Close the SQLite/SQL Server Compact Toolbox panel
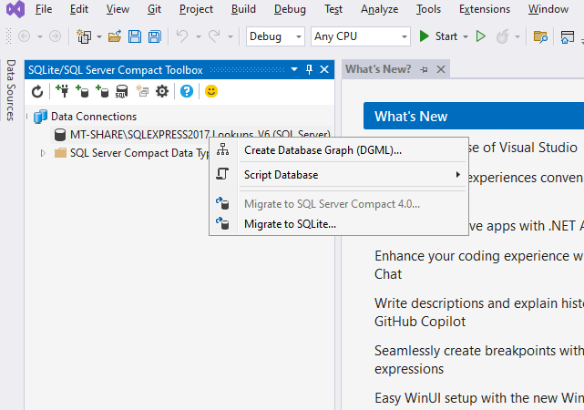Screen dimensions: 584x410 point(324,69)
